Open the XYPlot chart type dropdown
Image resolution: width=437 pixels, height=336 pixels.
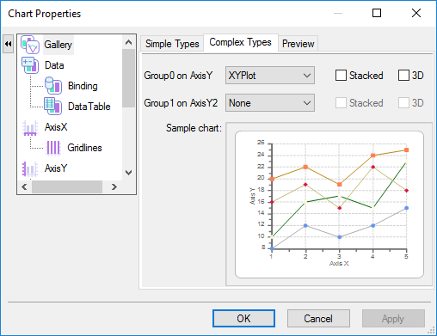coord(270,76)
